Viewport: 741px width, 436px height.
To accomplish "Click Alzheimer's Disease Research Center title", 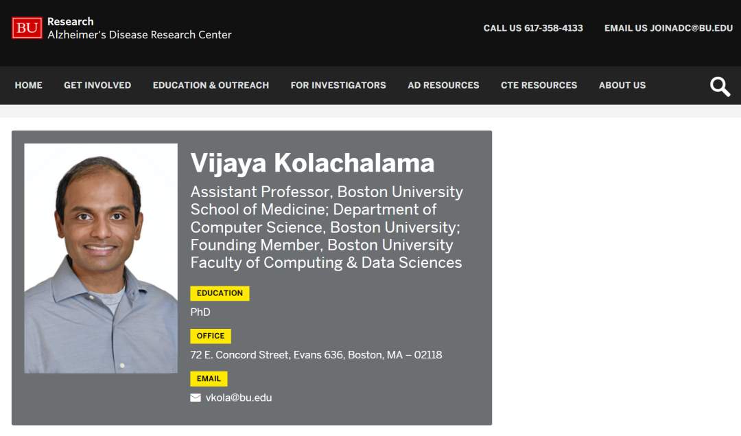I will [139, 35].
